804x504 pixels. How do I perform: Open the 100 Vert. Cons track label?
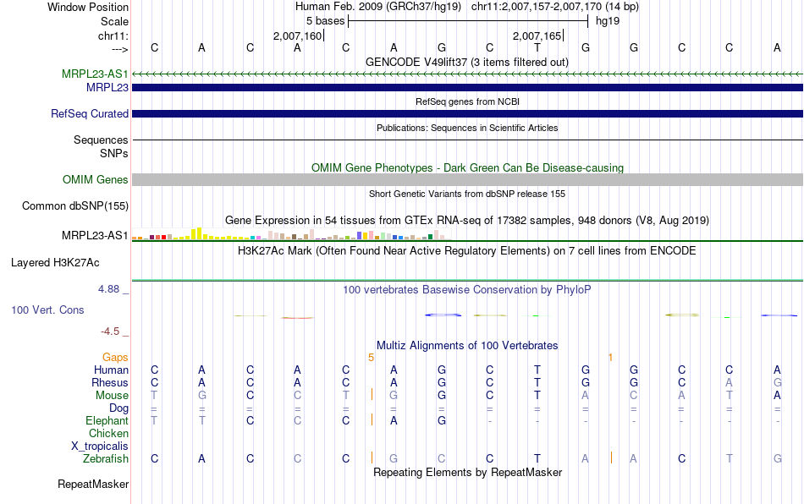(x=47, y=310)
